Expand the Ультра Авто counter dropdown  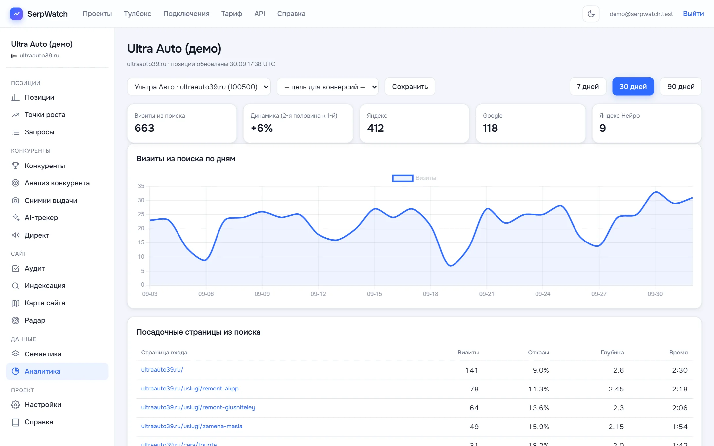199,87
